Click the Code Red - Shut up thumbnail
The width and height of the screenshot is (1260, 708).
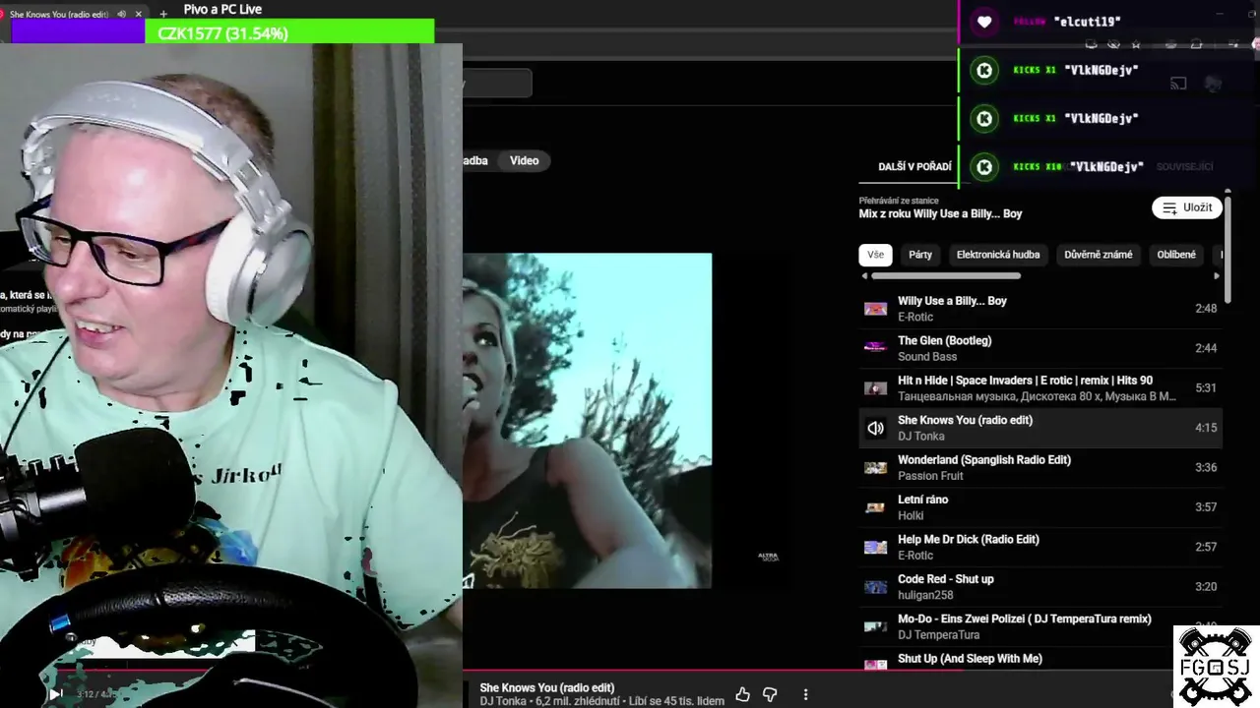click(x=875, y=587)
